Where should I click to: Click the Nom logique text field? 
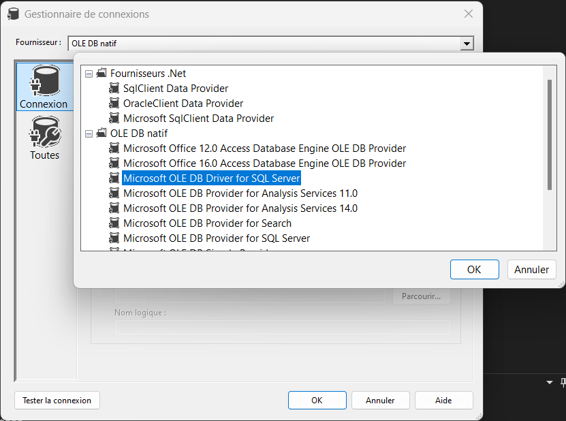(282, 327)
